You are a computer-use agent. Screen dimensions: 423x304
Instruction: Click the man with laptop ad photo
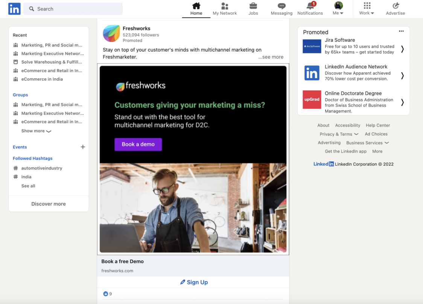[x=193, y=207]
